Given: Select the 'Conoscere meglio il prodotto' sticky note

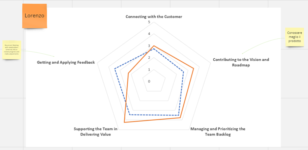Looking at the screenshot, I should tap(295, 37).
